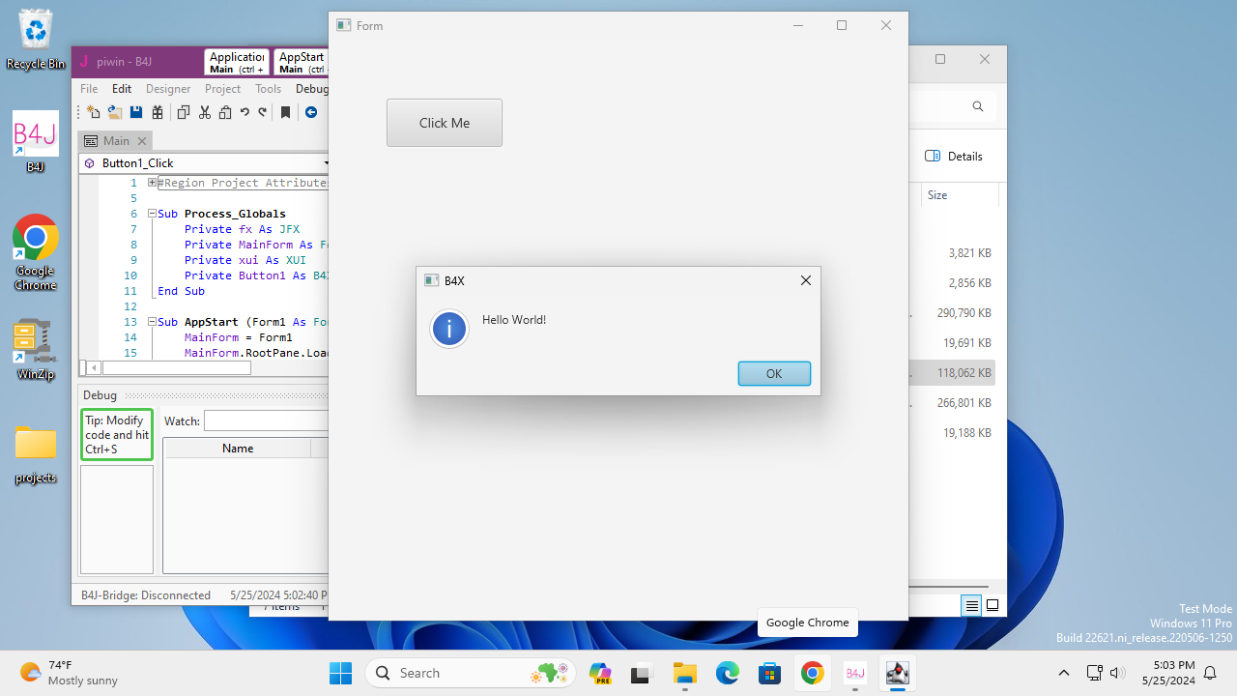Click the B4J-Bridge: Disconnected status text

tap(146, 595)
